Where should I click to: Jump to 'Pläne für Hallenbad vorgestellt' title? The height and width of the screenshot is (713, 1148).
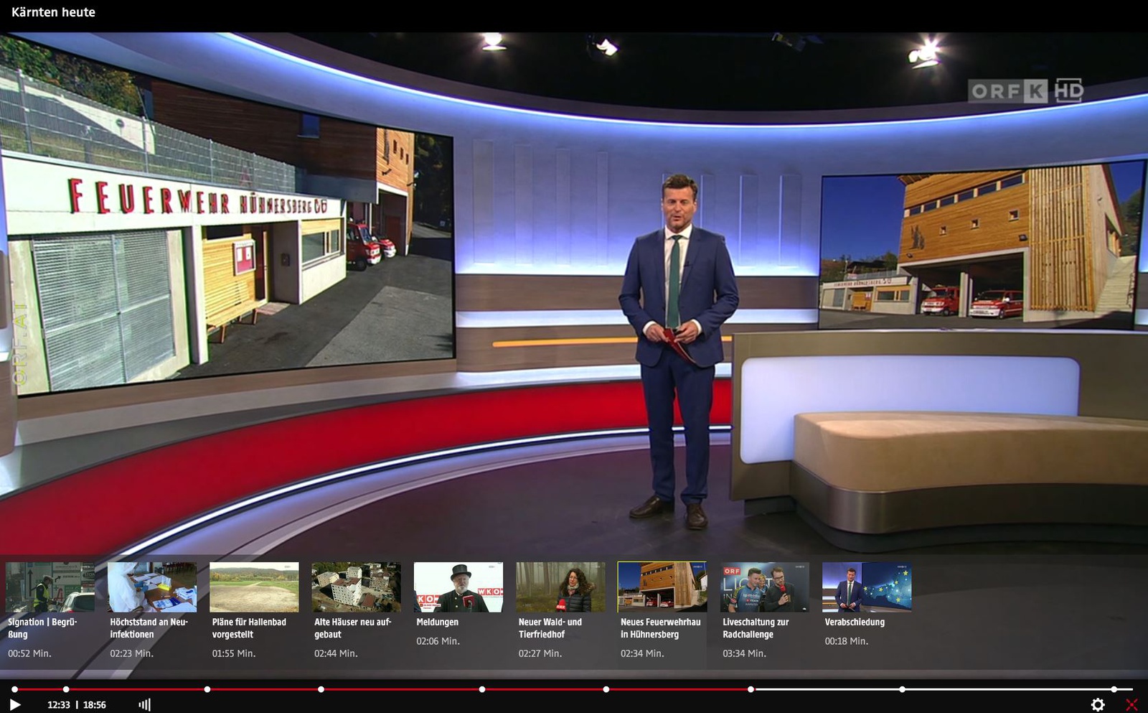[249, 628]
